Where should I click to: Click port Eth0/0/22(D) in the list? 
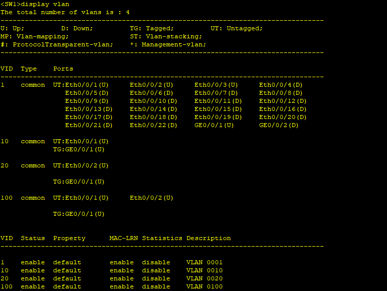tap(153, 125)
